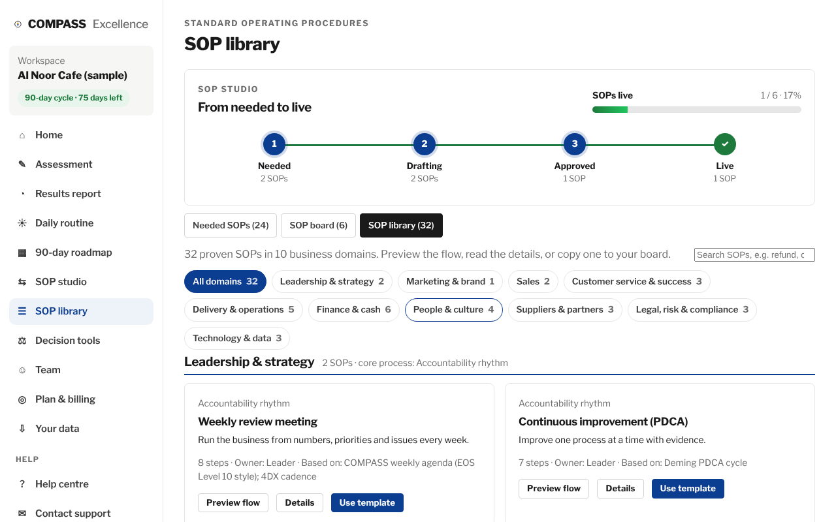Open Decision tools in sidebar
Image resolution: width=836 pixels, height=522 pixels.
pyautogui.click(x=81, y=341)
